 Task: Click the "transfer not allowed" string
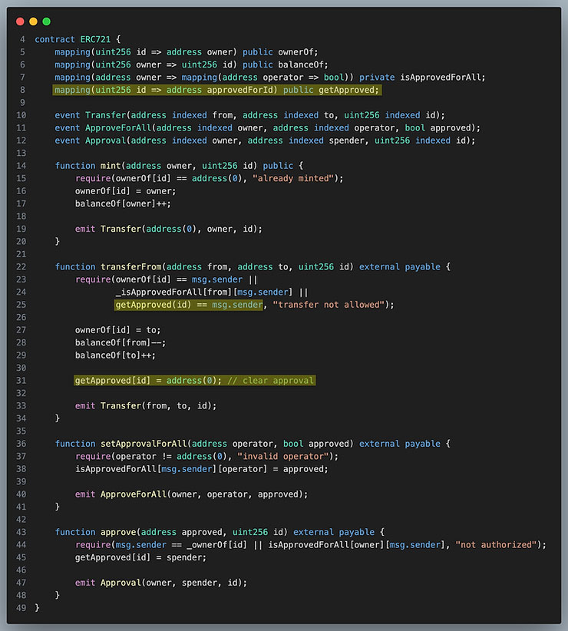pos(329,305)
